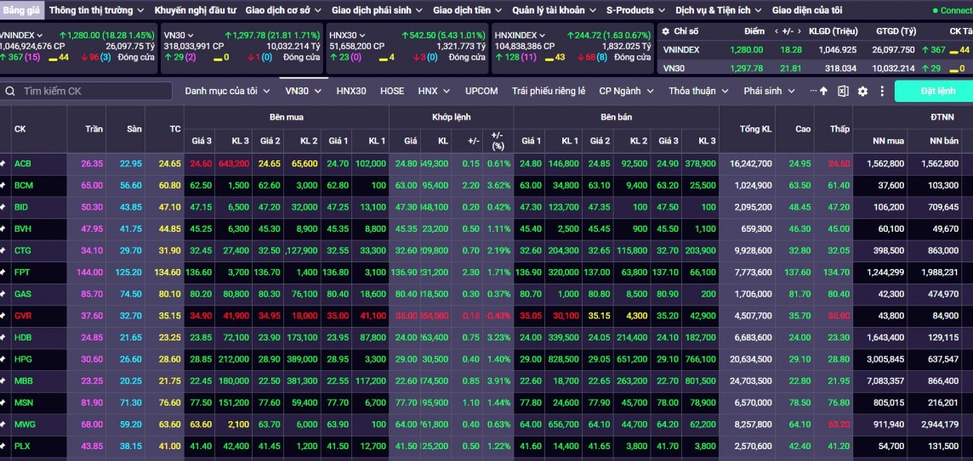
Task: Click the gear icon beside Chỉ số
Action: click(x=665, y=31)
